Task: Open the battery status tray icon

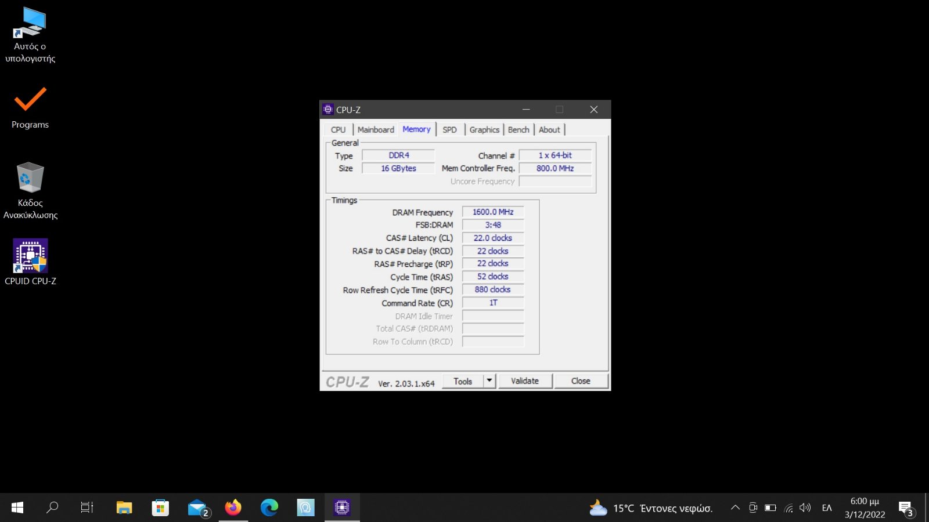Action: coord(770,508)
